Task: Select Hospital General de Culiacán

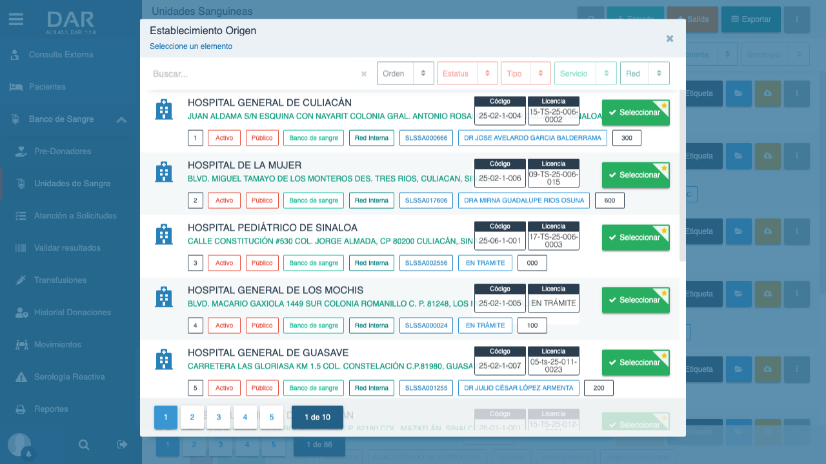Action: [x=636, y=113]
